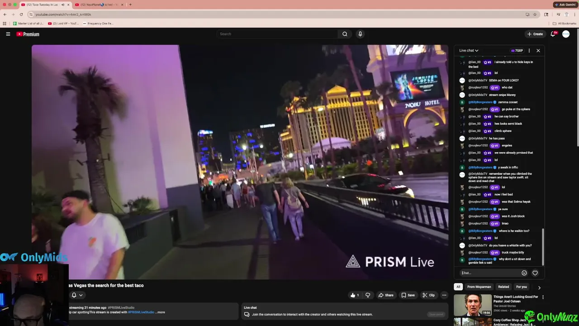Screen dimensions: 579x326
Task: Open notifications bell with 9+ badge
Action: pyautogui.click(x=553, y=34)
